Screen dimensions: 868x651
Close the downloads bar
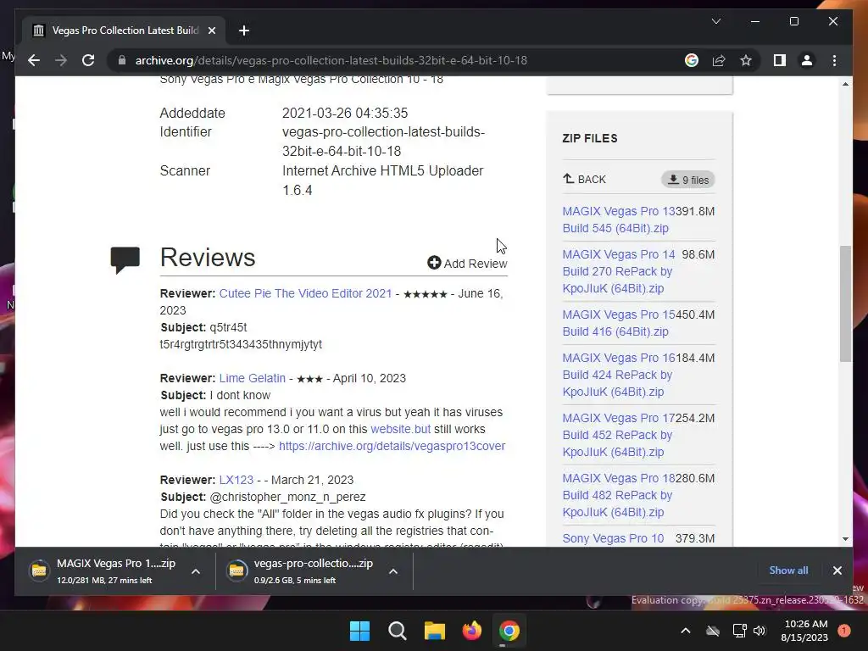pos(837,570)
